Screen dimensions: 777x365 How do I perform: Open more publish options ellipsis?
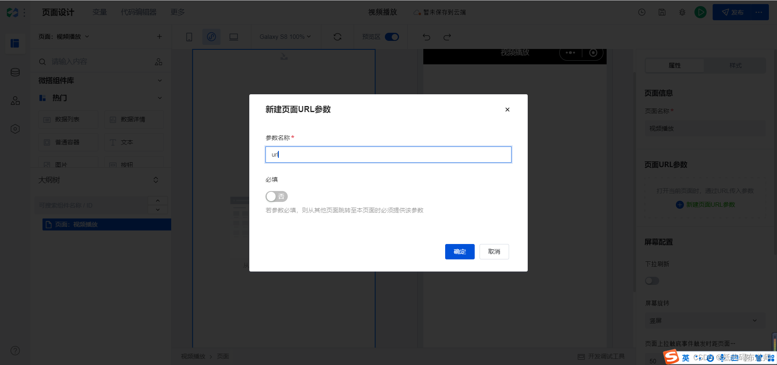pos(759,12)
